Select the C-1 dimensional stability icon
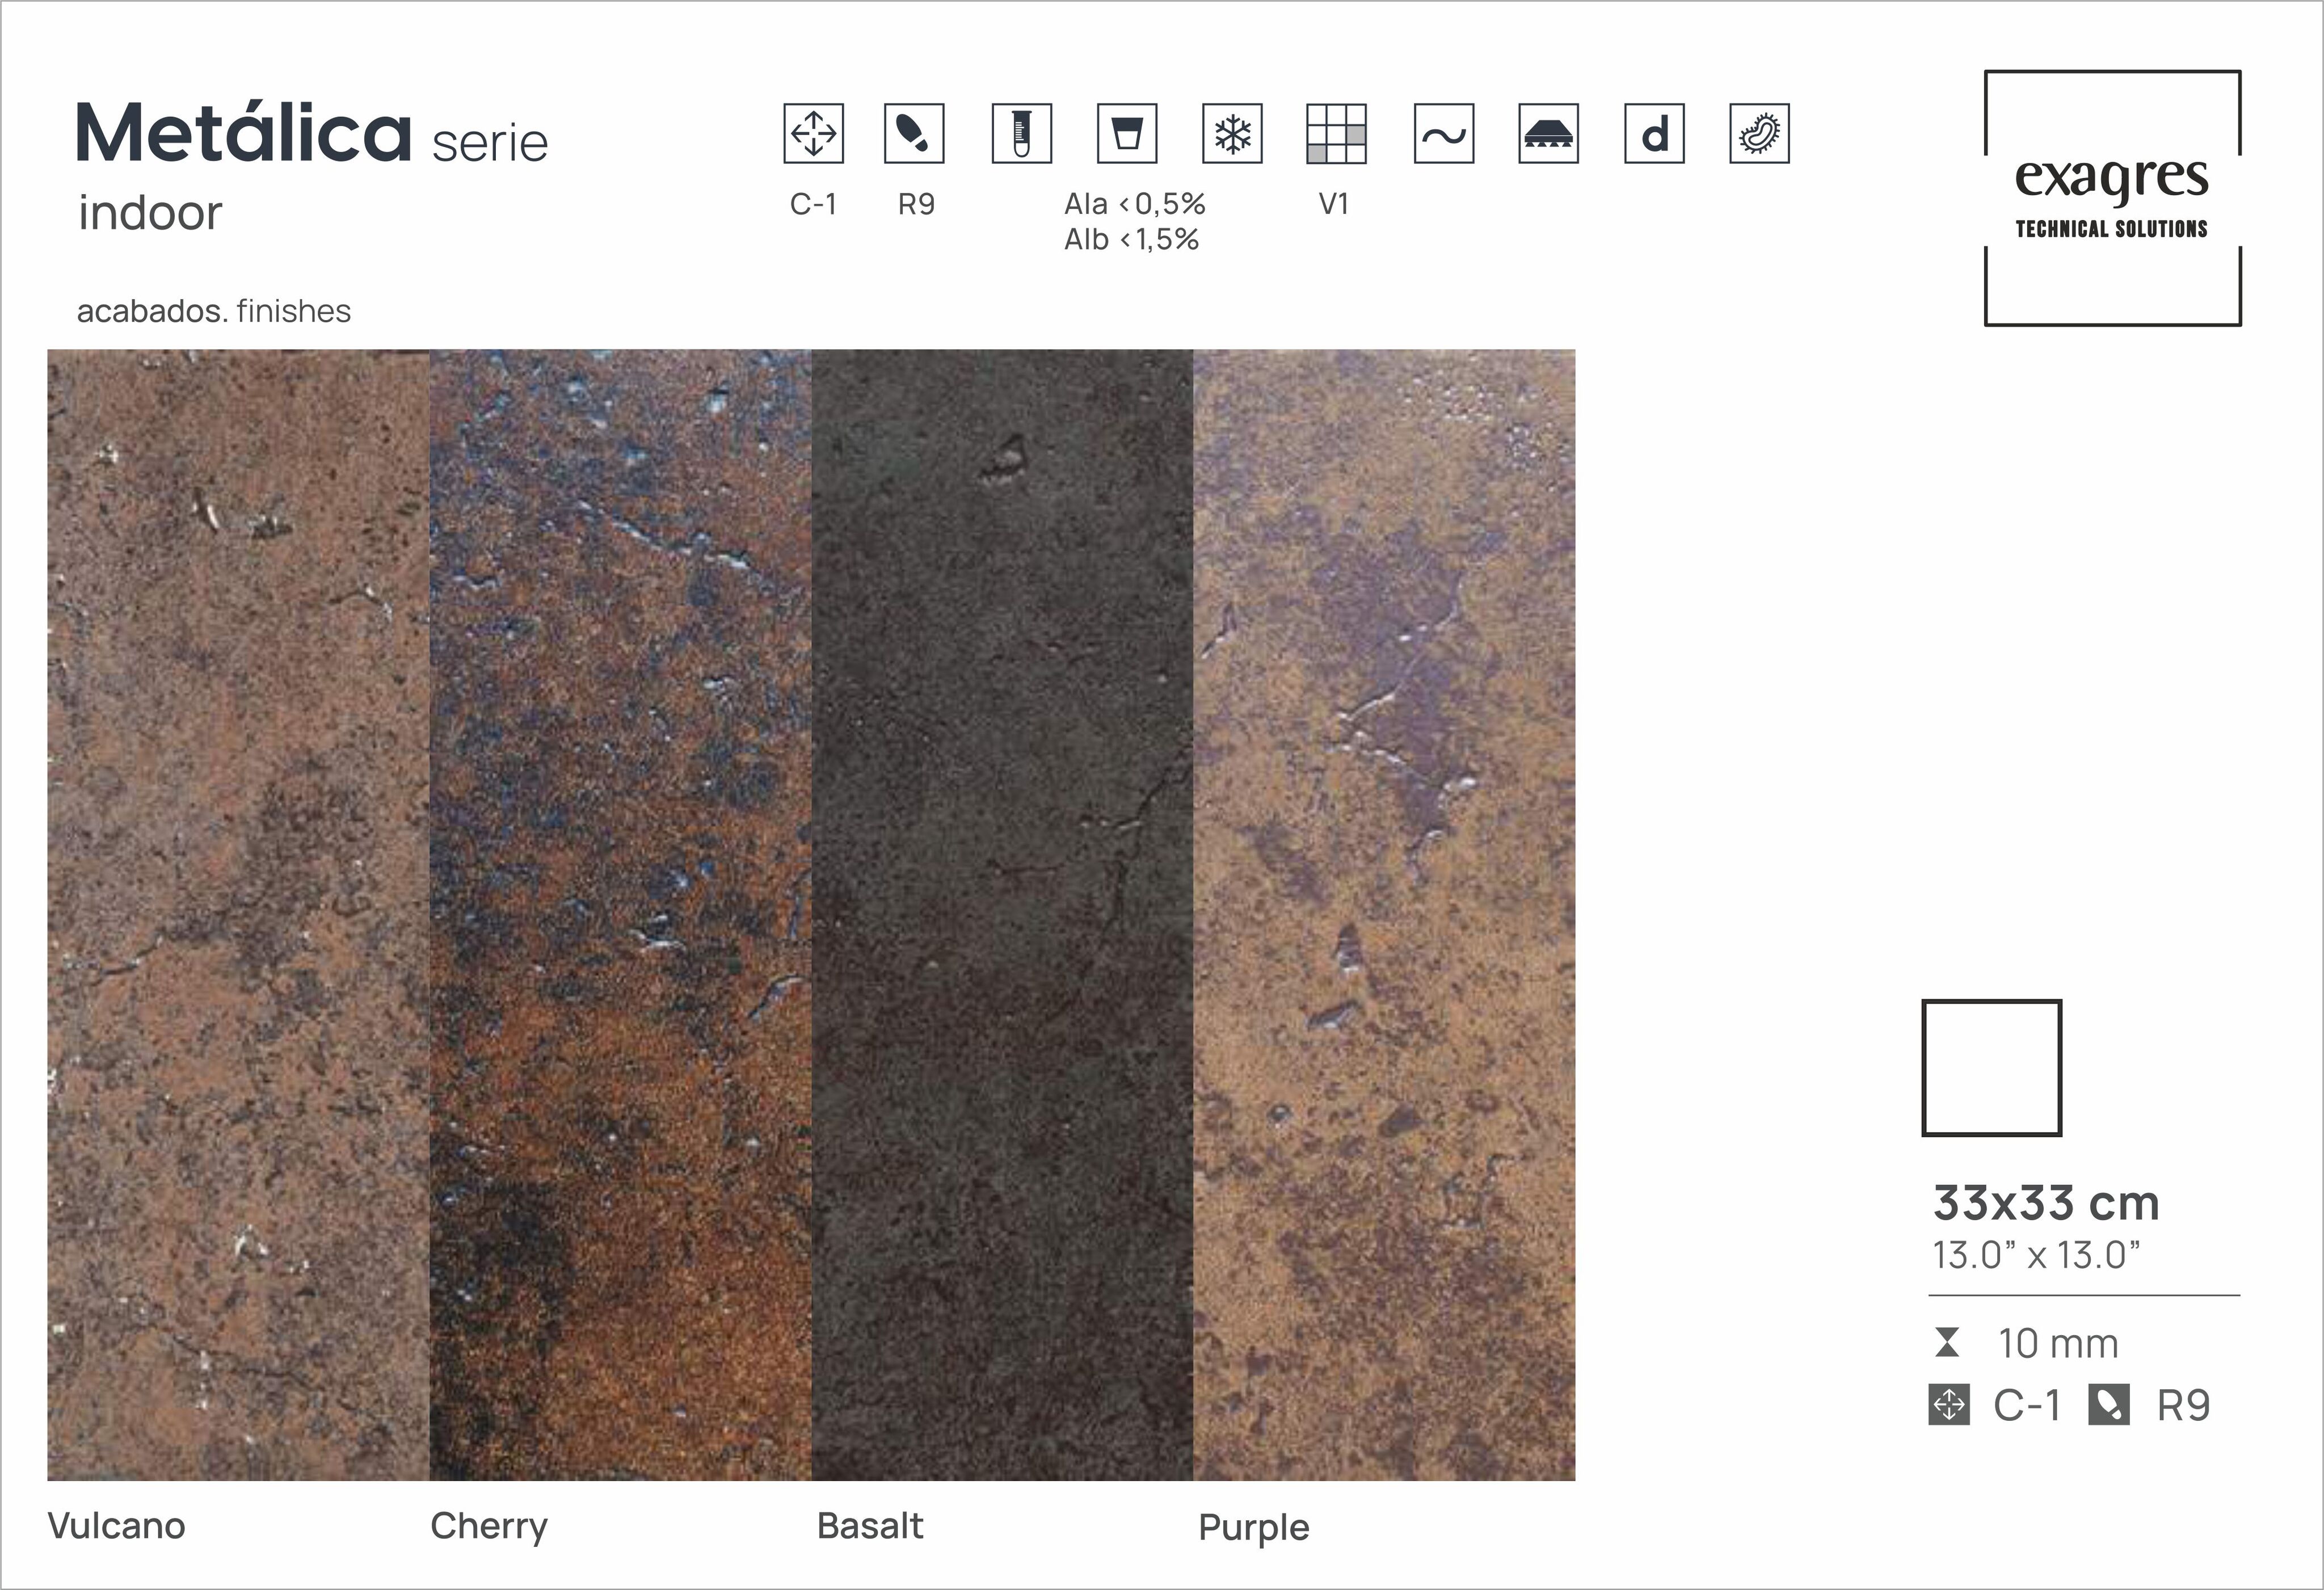Screen dimensions: 2324x1590 click(x=815, y=134)
